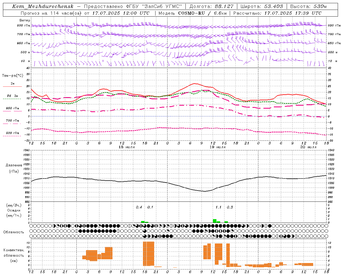The width and height of the screenshot is (342, 274).
Task: Click the Модель COSMO-RU / 6.6км label
Action: click(192, 13)
